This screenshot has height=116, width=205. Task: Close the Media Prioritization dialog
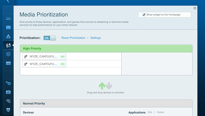[195, 8]
